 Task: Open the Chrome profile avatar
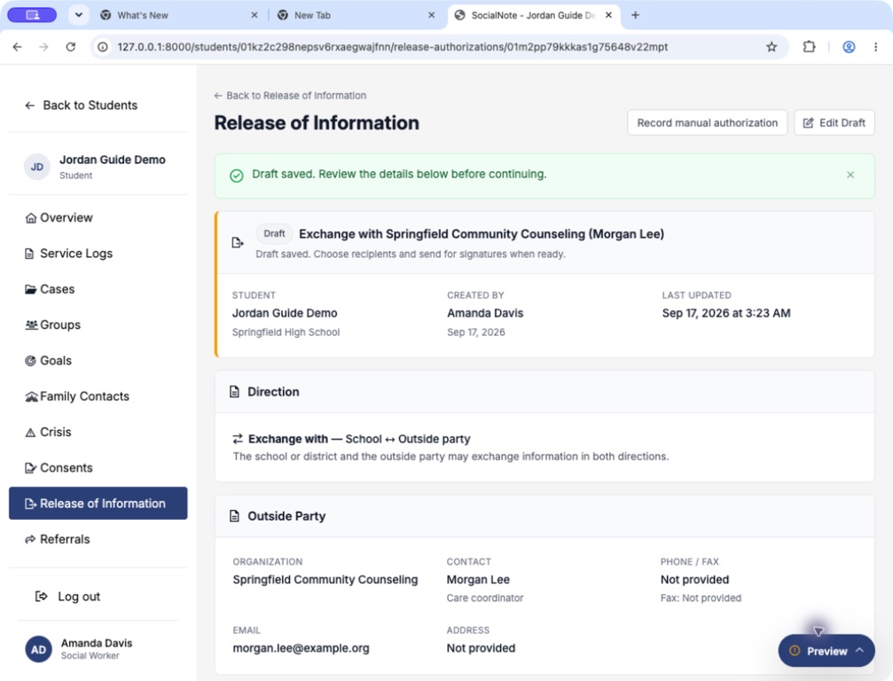pos(849,47)
